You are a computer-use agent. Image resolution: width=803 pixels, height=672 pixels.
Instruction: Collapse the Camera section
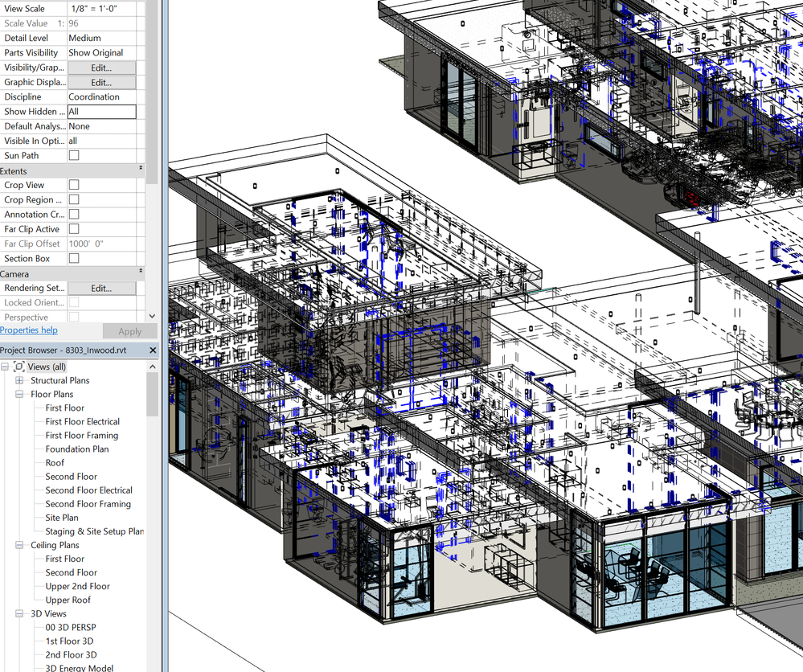click(141, 270)
